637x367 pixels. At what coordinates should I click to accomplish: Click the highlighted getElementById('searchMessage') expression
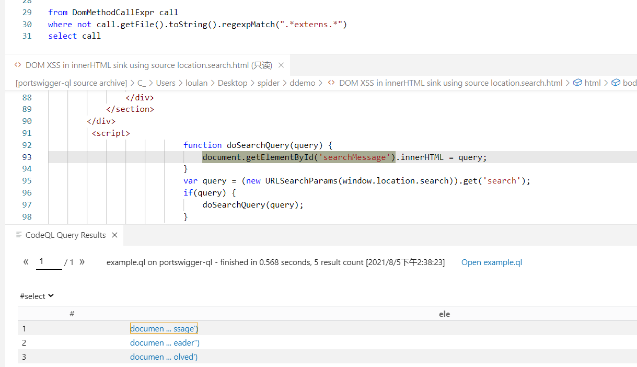point(299,157)
